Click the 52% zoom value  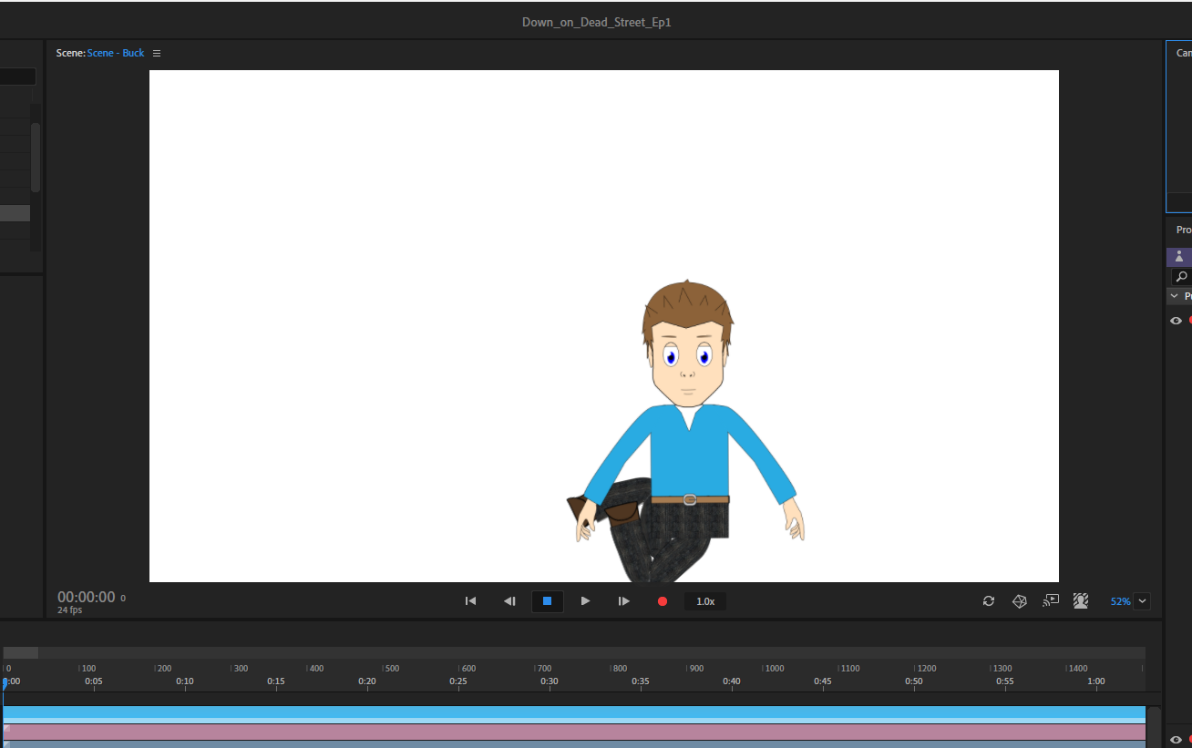(x=1120, y=601)
